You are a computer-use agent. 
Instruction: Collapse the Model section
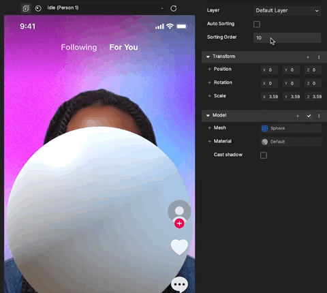click(x=208, y=116)
